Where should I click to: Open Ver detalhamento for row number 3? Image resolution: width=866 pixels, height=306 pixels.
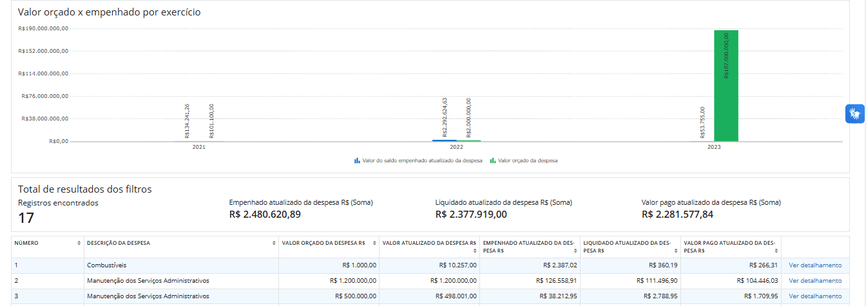pos(815,296)
